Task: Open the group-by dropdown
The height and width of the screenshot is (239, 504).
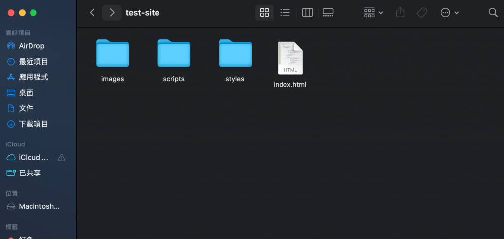Action: coord(374,12)
